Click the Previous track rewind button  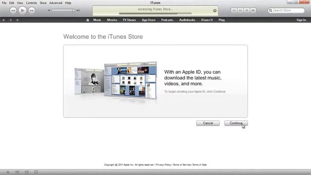tap(13, 10)
